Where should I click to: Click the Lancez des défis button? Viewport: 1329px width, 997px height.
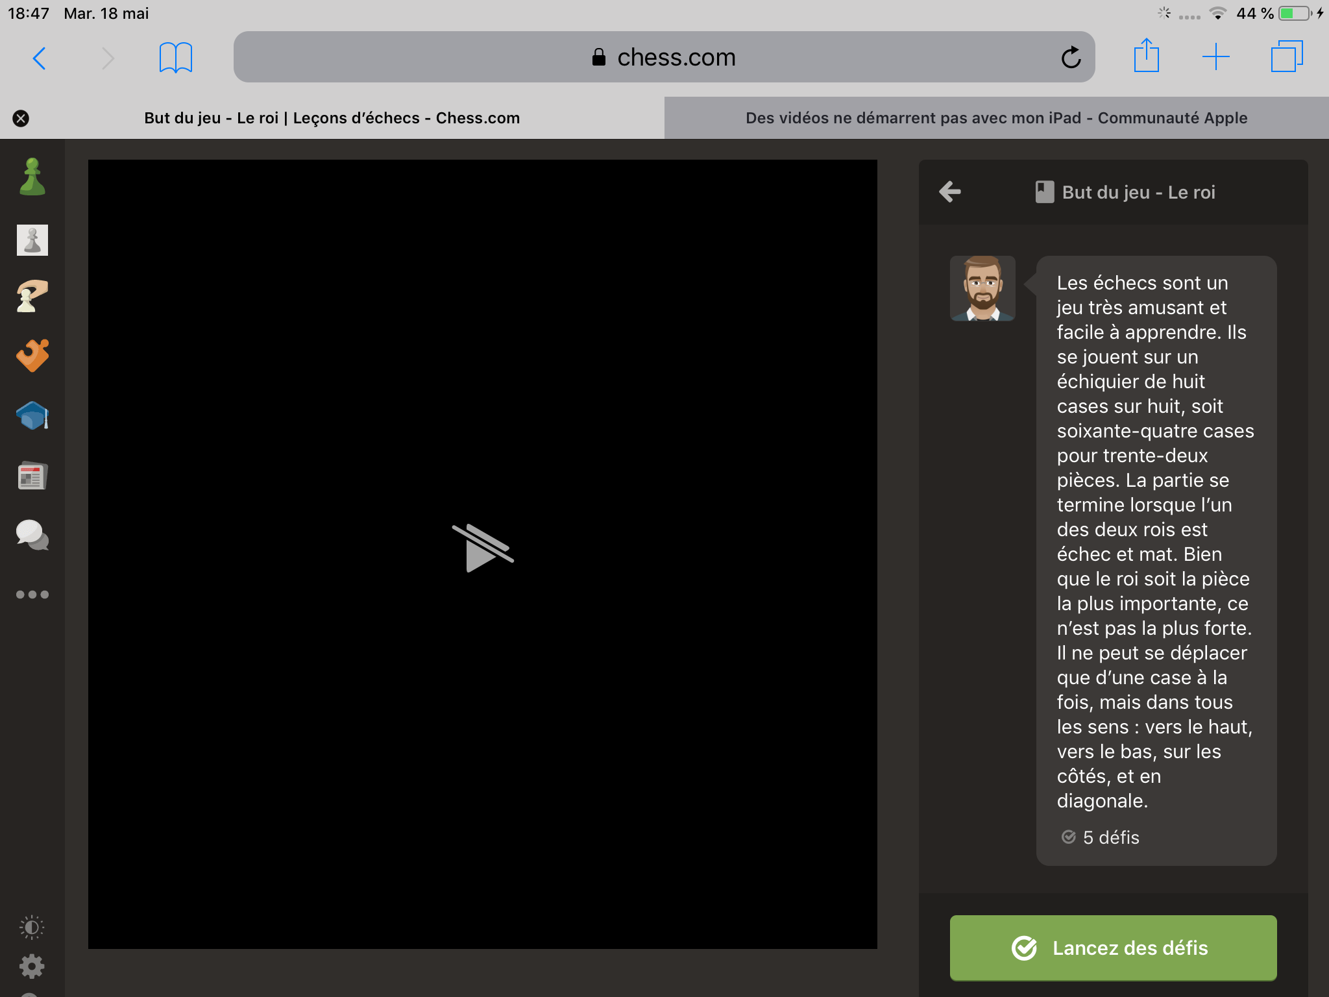tap(1113, 948)
